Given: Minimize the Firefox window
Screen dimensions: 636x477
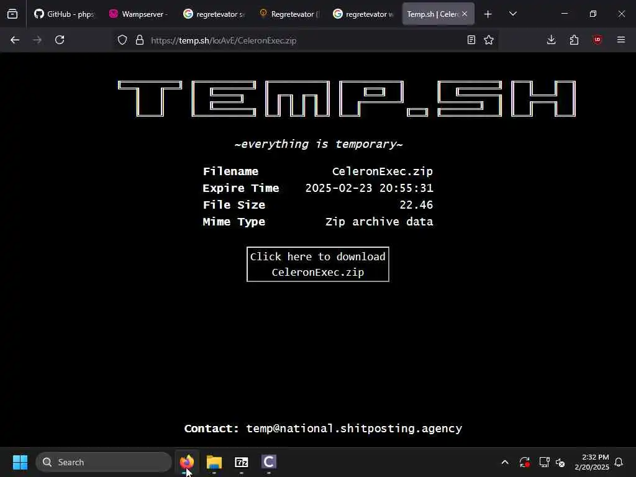Looking at the screenshot, I should (564, 14).
